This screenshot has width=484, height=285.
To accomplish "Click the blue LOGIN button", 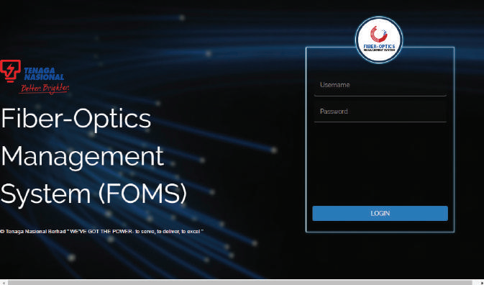I will (x=380, y=213).
